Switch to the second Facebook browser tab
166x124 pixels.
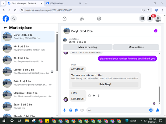(63, 3)
